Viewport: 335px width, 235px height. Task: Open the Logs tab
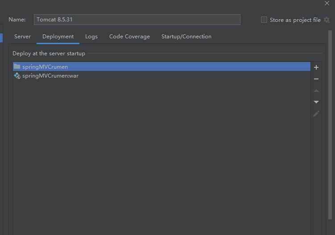pyautogui.click(x=91, y=37)
